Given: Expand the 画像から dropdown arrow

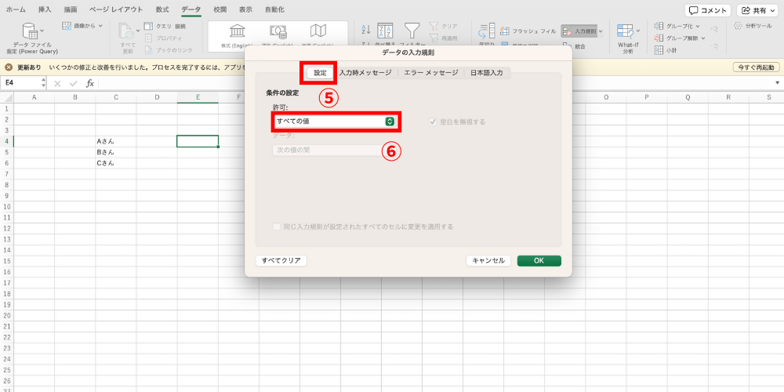Looking at the screenshot, I should coord(100,26).
